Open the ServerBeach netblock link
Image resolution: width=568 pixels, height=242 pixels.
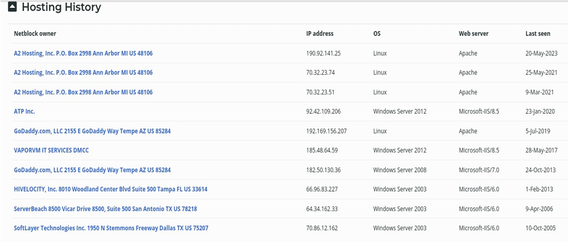(x=106, y=209)
